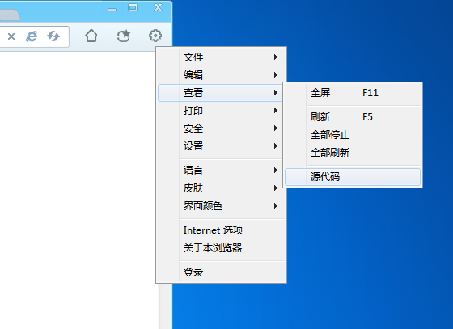Select 源代码 to view page source

pyautogui.click(x=353, y=176)
